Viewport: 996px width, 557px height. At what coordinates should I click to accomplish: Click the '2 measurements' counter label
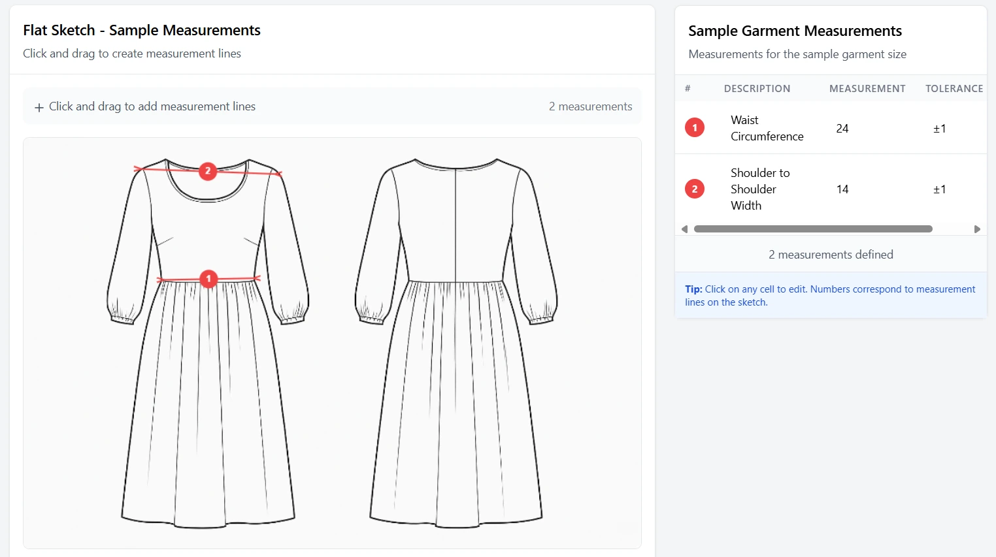[x=590, y=106]
